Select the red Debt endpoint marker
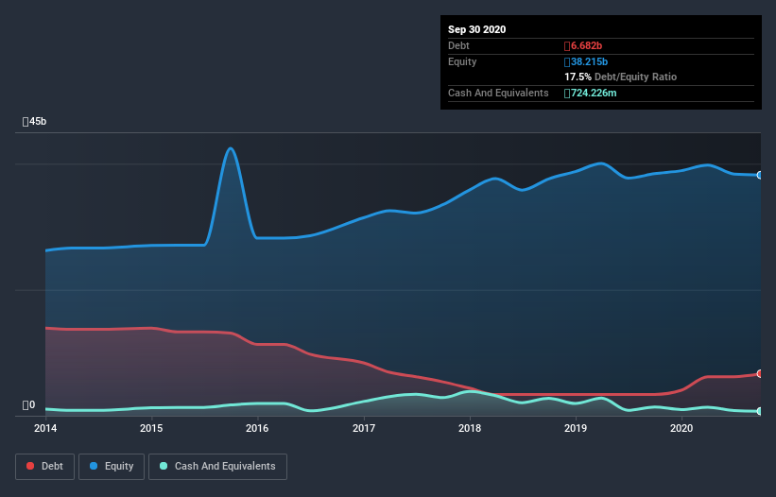Screen dimensions: 776x497 coord(760,374)
